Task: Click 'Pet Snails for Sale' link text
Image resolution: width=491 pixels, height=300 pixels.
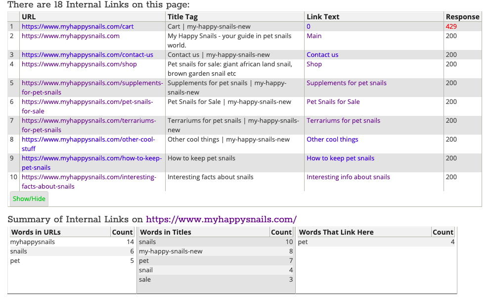Action: (333, 101)
